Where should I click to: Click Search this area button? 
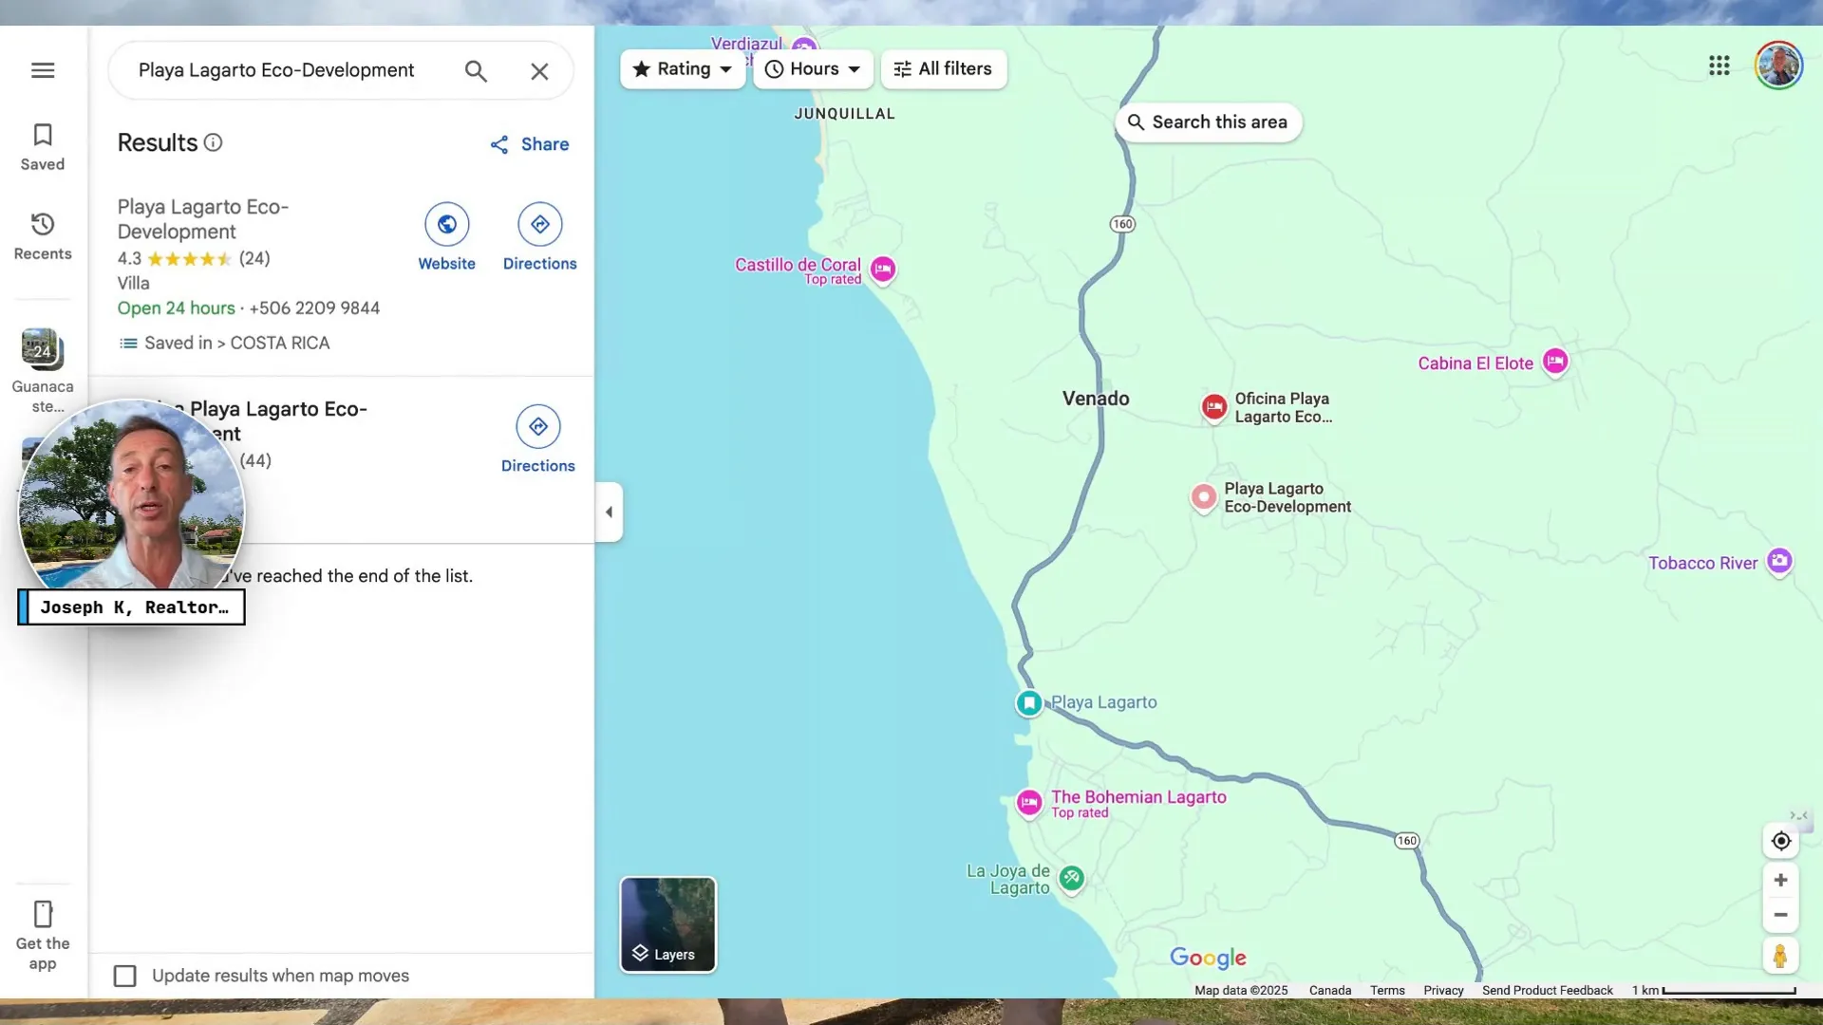click(1208, 122)
